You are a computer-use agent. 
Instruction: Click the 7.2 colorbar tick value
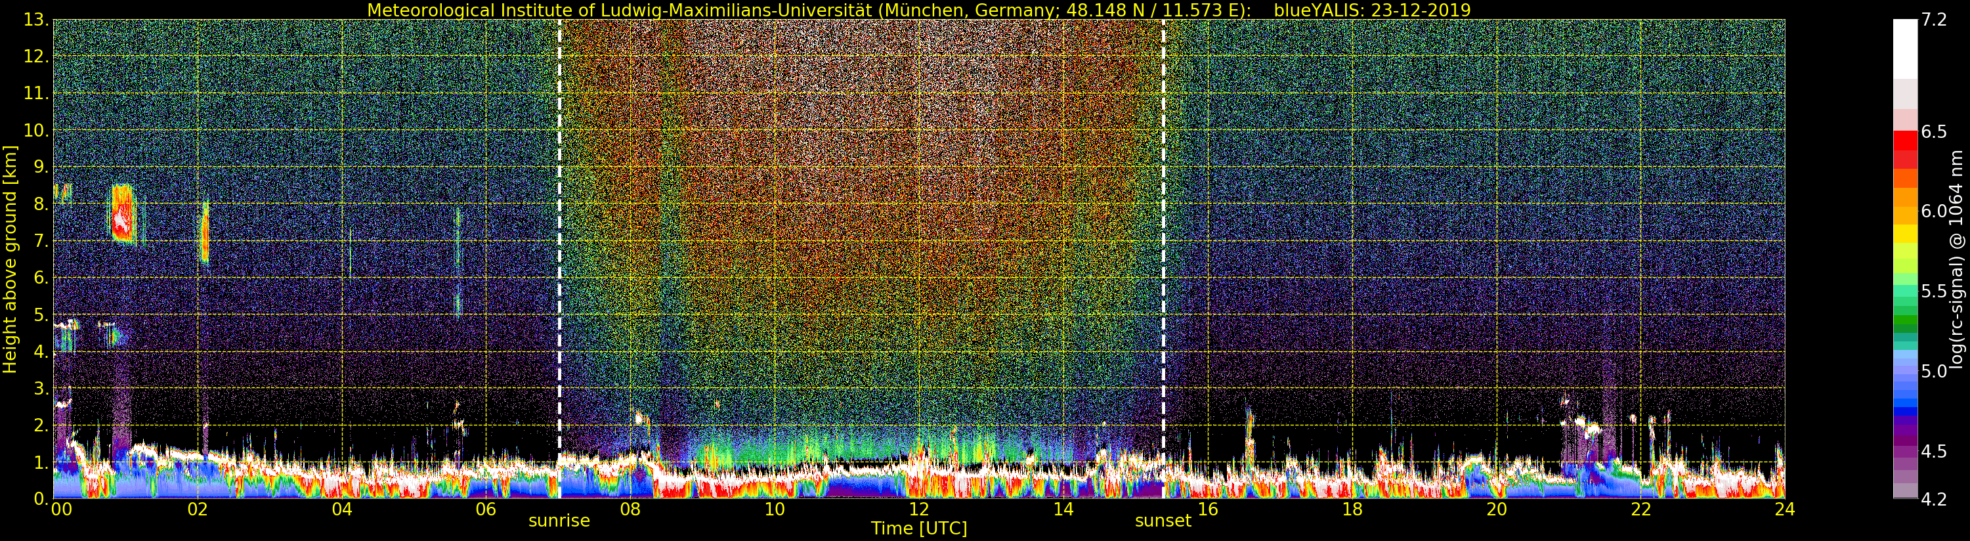(x=1933, y=20)
